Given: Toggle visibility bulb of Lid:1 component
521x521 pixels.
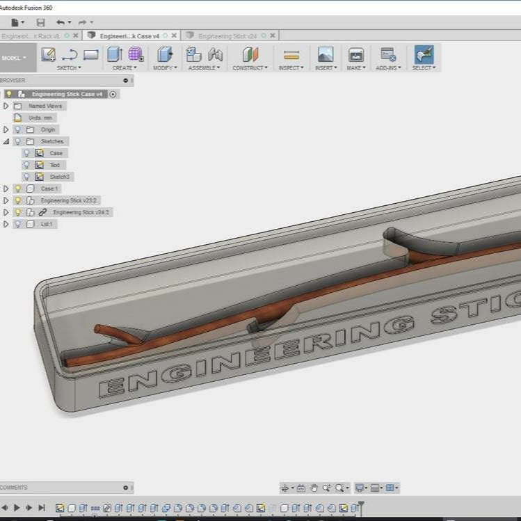Looking at the screenshot, I should [x=18, y=224].
